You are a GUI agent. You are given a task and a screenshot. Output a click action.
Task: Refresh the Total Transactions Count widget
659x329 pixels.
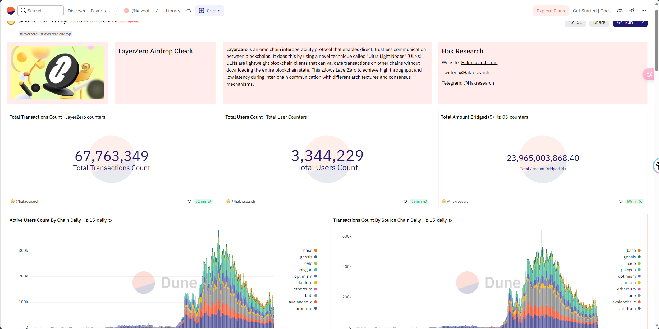click(x=189, y=201)
